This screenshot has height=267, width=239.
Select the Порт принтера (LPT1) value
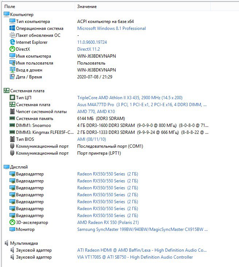pos(99,153)
